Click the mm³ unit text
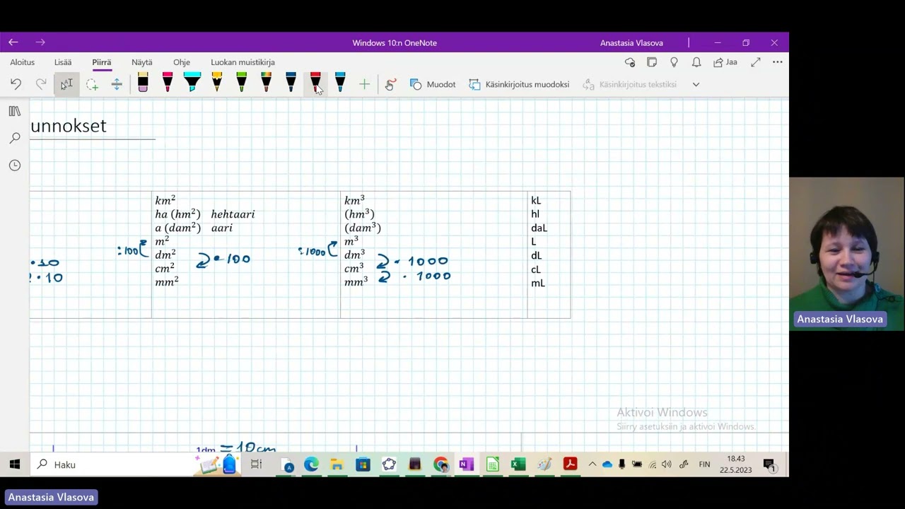Image resolution: width=905 pixels, height=509 pixels. pyautogui.click(x=356, y=282)
